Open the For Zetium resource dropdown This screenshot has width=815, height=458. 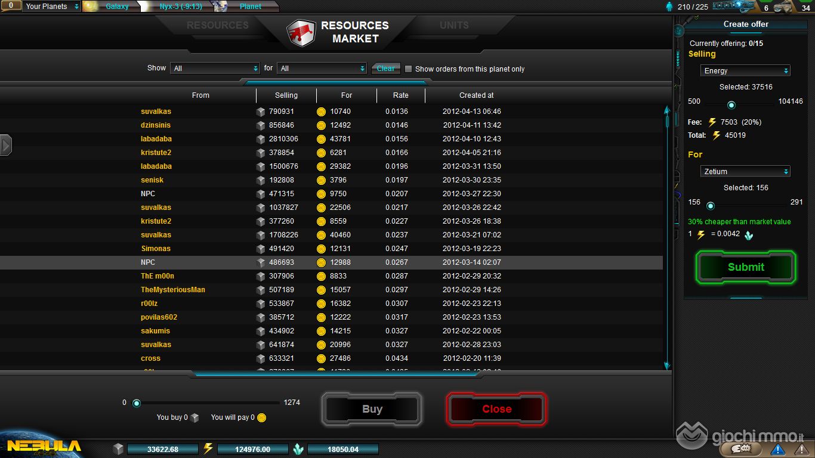click(745, 171)
